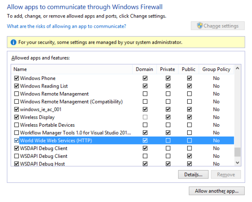This screenshot has width=252, height=202.
Task: Open Details for selected app
Action: (193, 174)
